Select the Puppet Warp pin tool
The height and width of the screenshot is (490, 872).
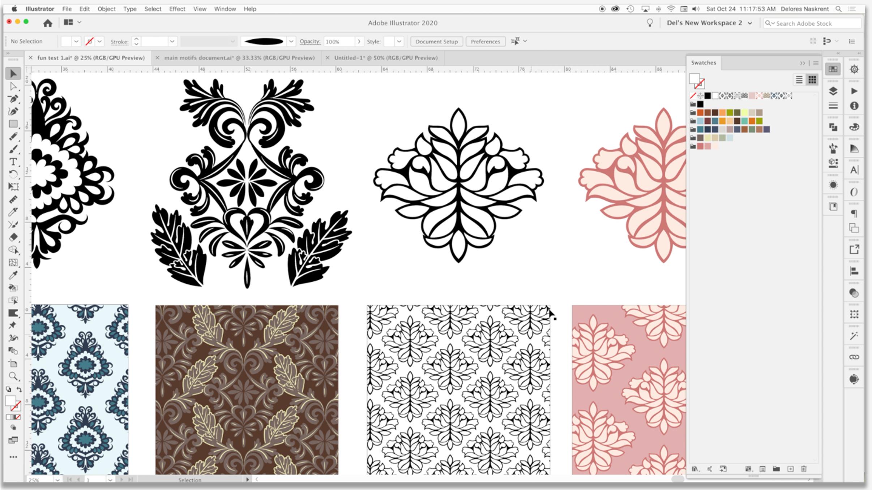(13, 325)
